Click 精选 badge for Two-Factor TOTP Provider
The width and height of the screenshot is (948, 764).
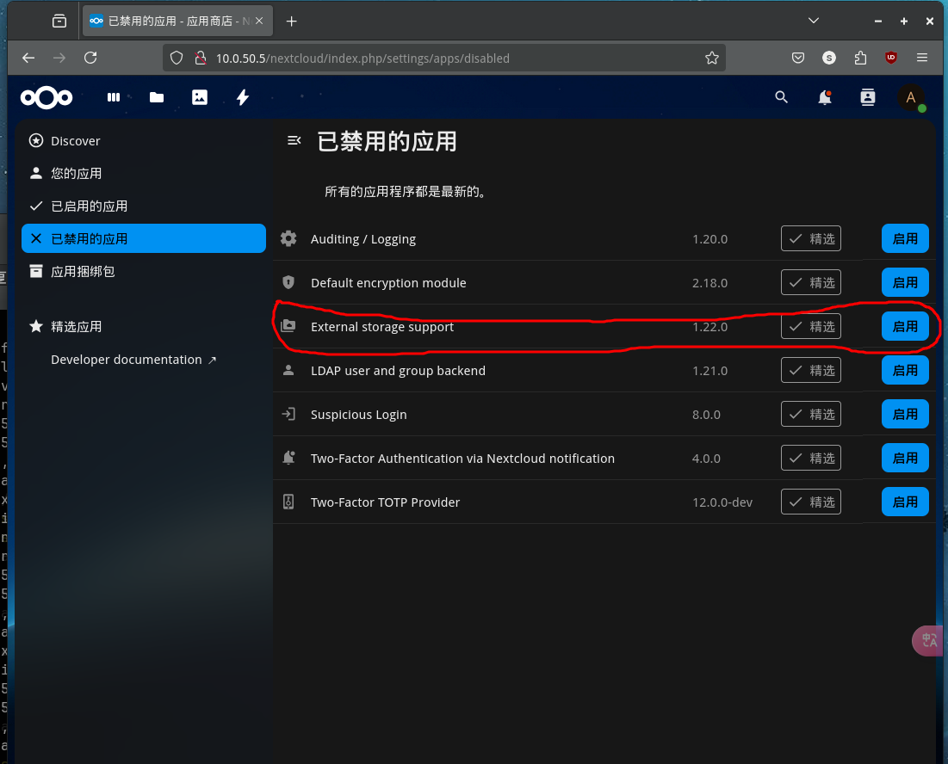coord(811,502)
